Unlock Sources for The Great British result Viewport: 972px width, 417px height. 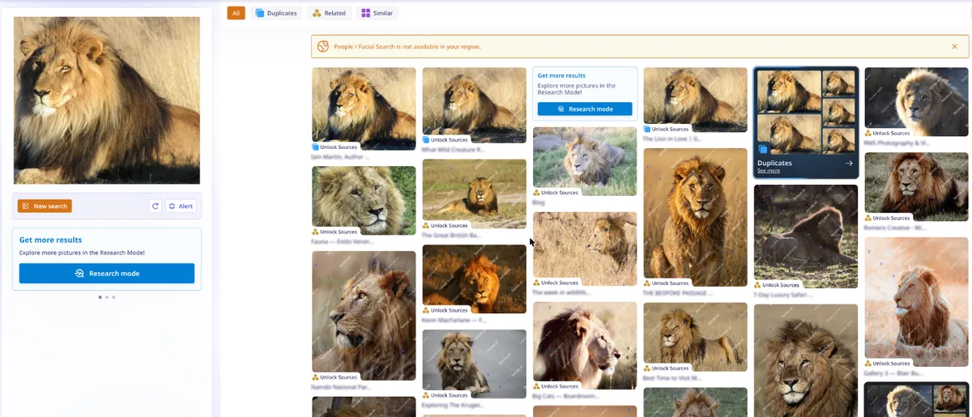pyautogui.click(x=446, y=225)
